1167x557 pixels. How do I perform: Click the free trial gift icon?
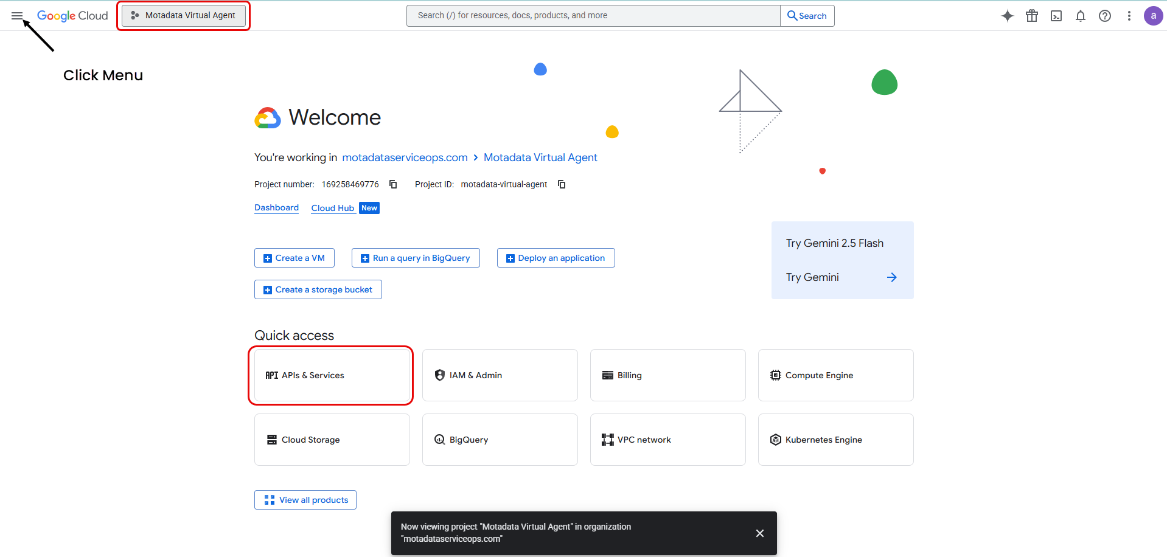coord(1032,16)
